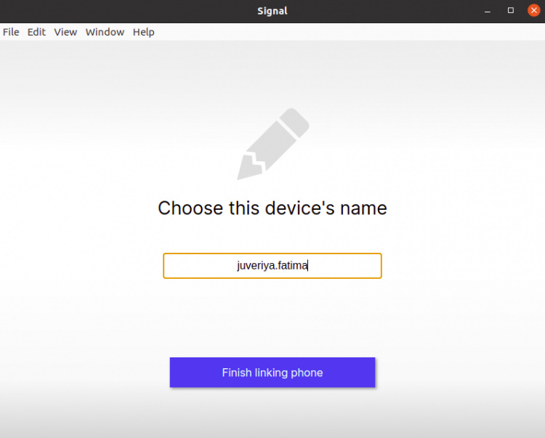Click the 'Choose this device's name' heading
This screenshot has width=545, height=438.
pyautogui.click(x=272, y=208)
